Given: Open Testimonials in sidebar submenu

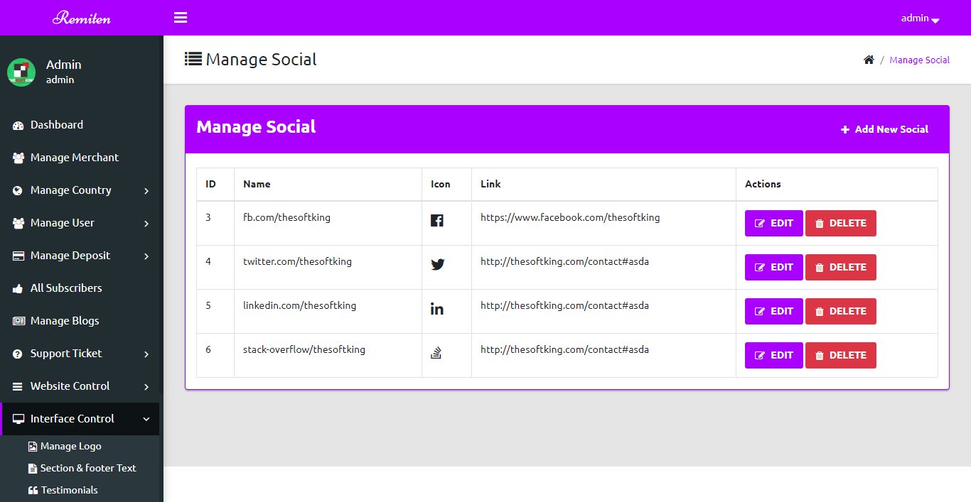Looking at the screenshot, I should pos(69,491).
